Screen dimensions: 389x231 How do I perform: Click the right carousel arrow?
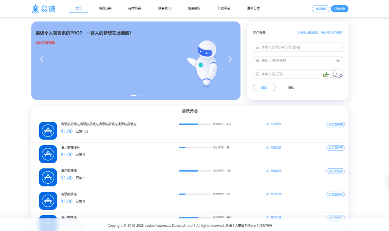point(229,59)
